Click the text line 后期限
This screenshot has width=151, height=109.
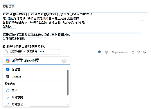click(x=8, y=27)
